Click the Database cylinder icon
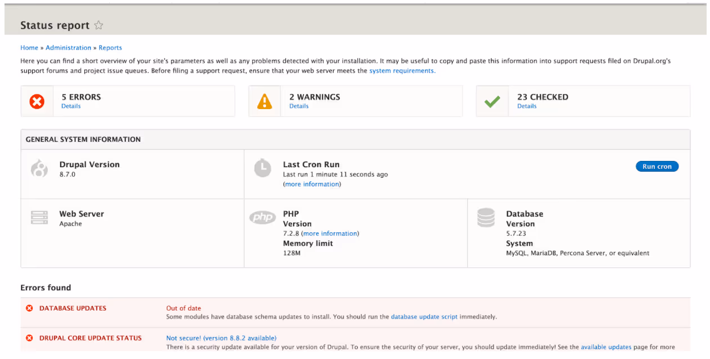This screenshot has height=359, width=710. click(x=486, y=218)
